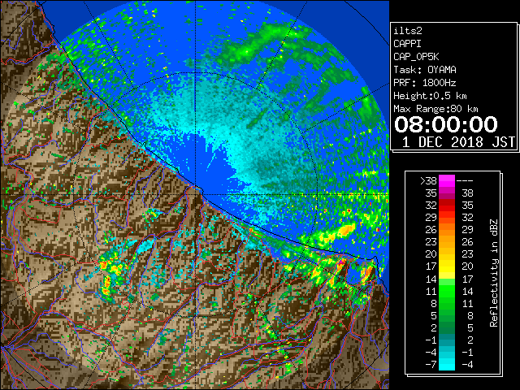This screenshot has height=390, width=520.
Task: Click the orange-red echo cell offshore east
Action: (x=346, y=229)
